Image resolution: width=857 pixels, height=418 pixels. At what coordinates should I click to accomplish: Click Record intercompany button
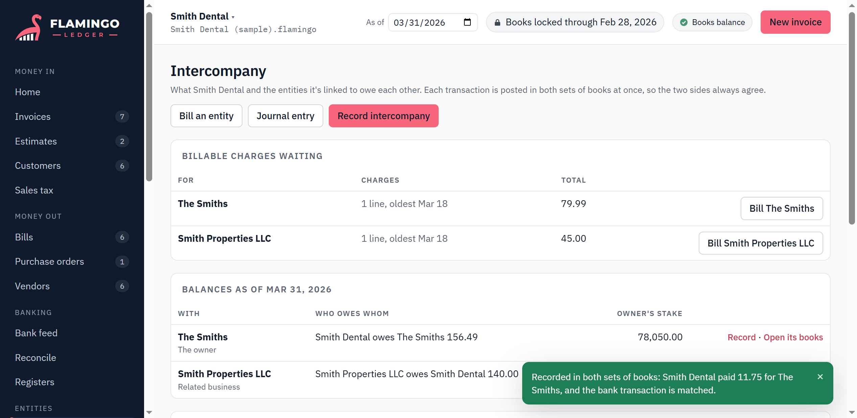pyautogui.click(x=384, y=116)
